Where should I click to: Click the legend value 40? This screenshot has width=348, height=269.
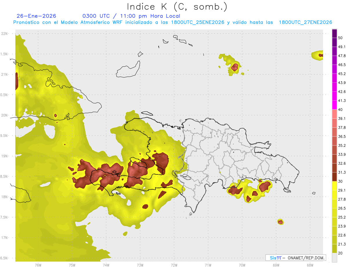click(340, 110)
